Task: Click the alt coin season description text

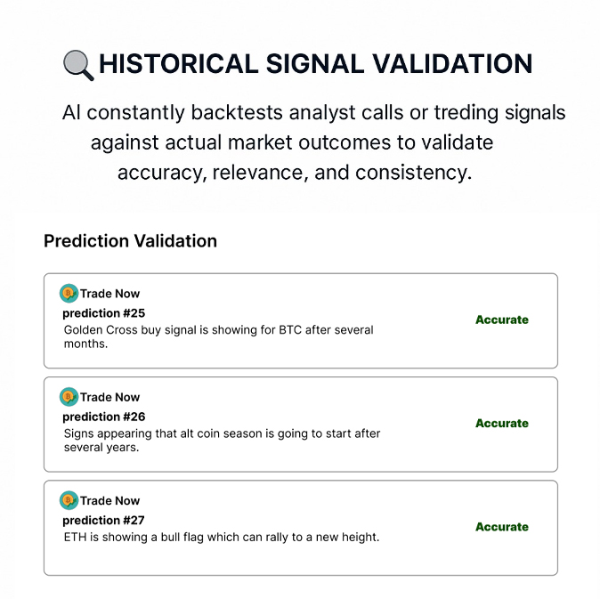Action: tap(222, 441)
